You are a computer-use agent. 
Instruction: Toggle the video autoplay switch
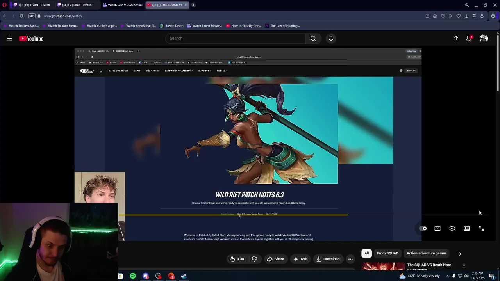coord(423,229)
